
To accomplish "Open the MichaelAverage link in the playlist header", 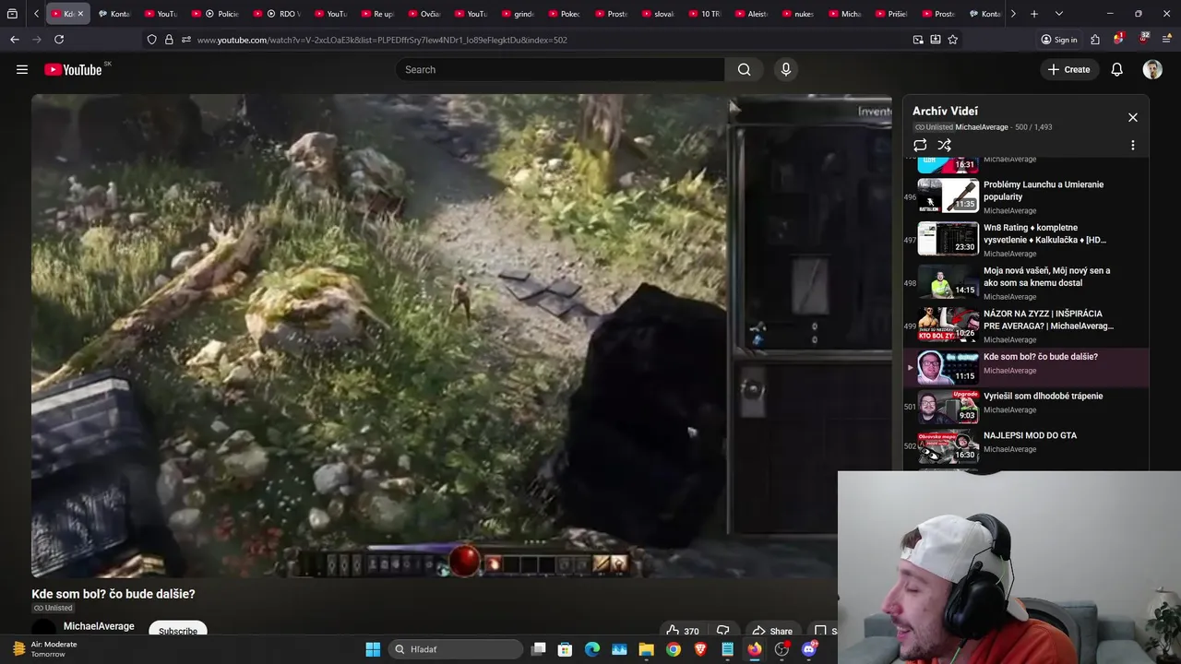I will click(x=982, y=127).
